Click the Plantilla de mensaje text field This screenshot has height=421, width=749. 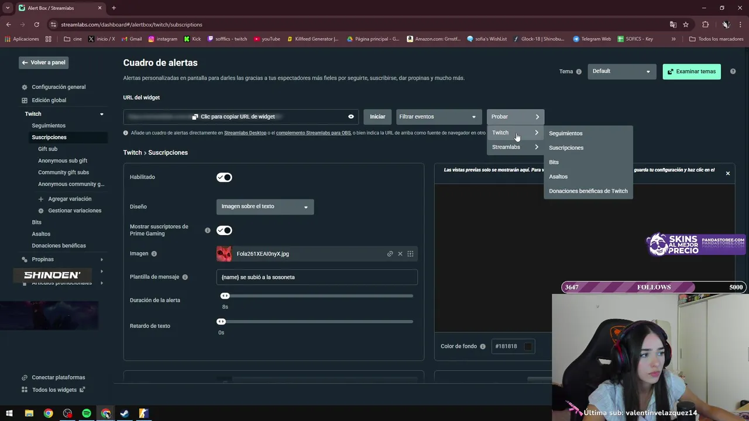(x=317, y=277)
